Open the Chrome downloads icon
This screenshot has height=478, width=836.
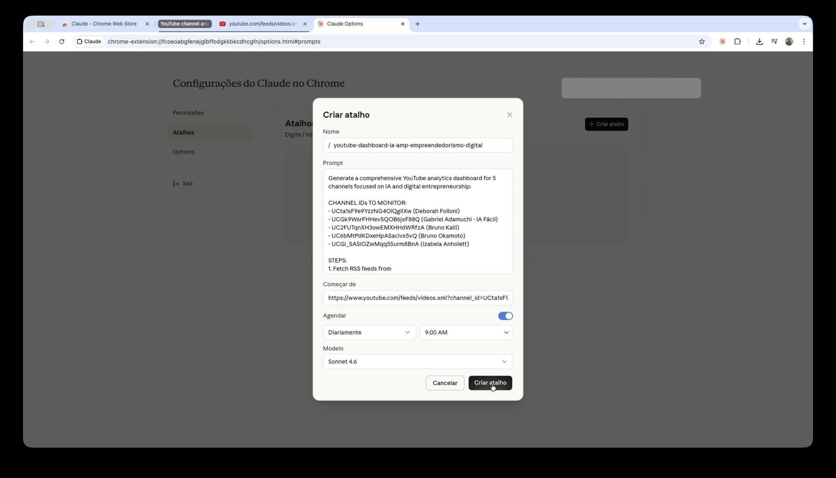click(x=759, y=42)
